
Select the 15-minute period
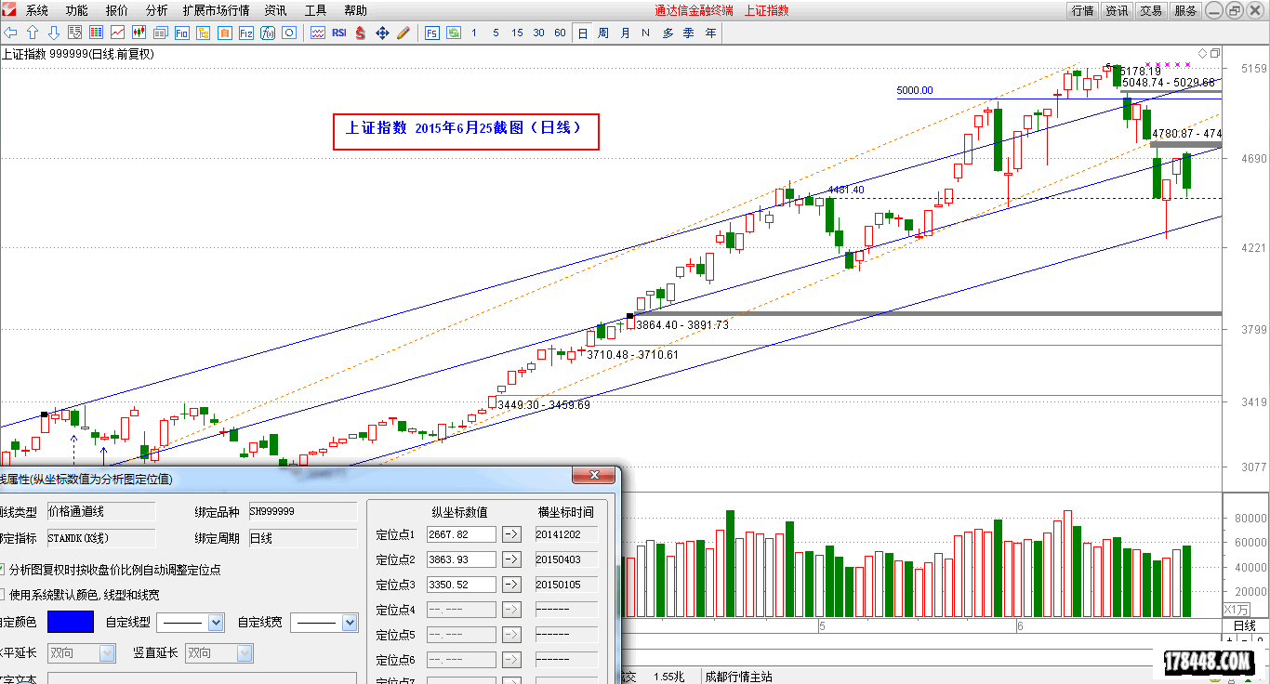(x=517, y=33)
